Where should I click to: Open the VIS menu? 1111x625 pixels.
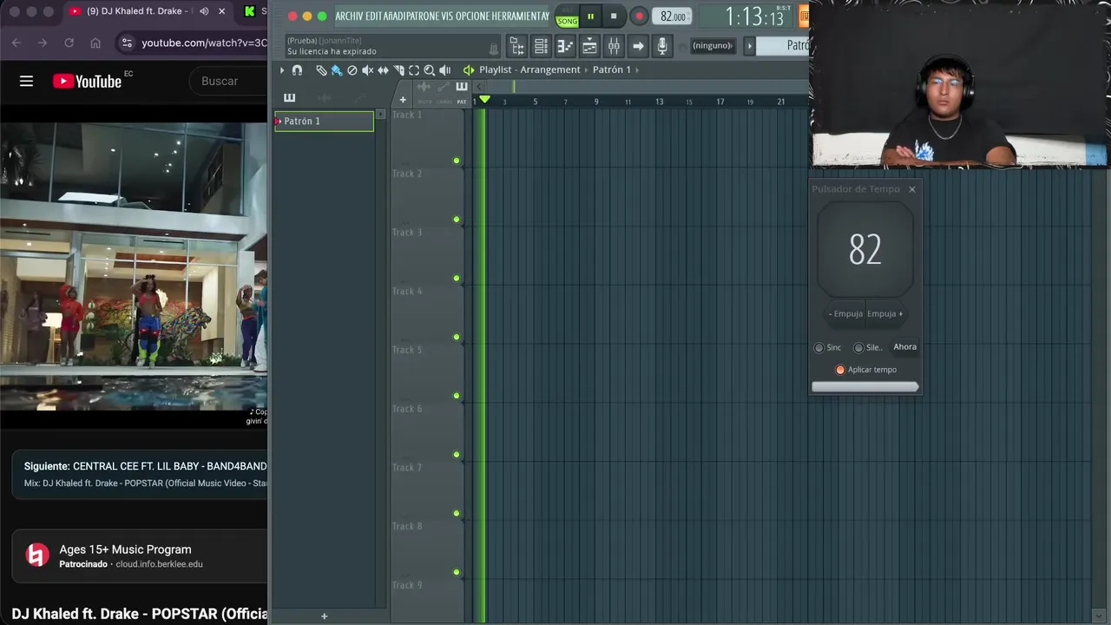pos(447,16)
